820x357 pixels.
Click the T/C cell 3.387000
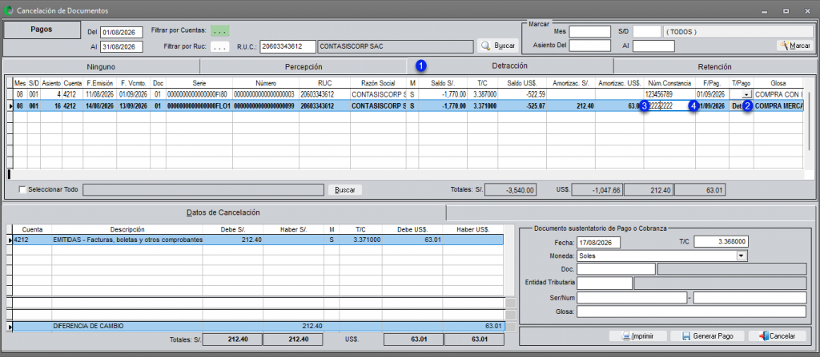click(483, 94)
